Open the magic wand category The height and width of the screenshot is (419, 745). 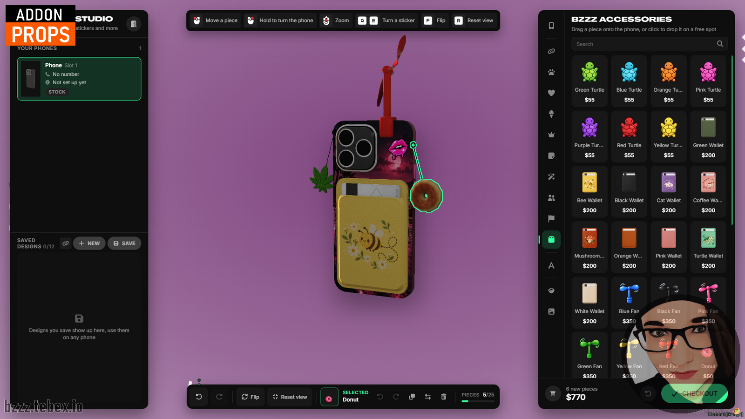click(551, 177)
